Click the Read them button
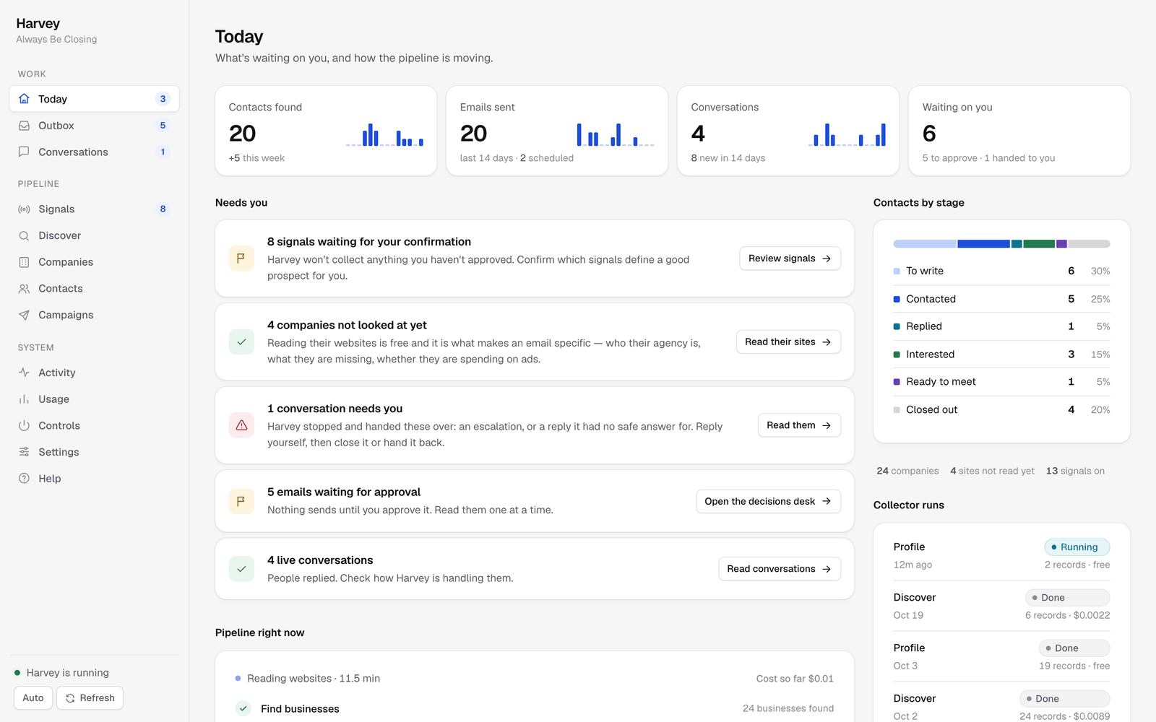 [x=799, y=425]
